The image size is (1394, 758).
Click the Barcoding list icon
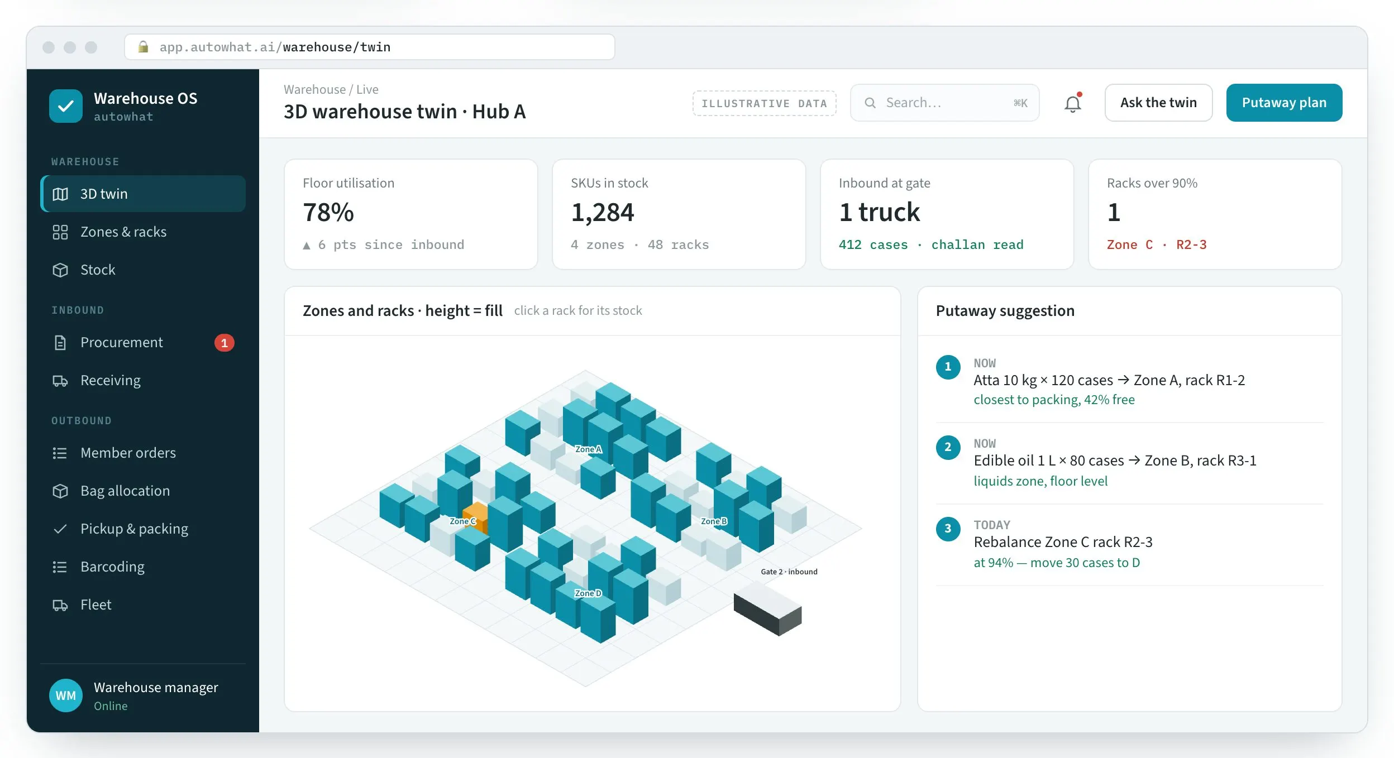[60, 567]
